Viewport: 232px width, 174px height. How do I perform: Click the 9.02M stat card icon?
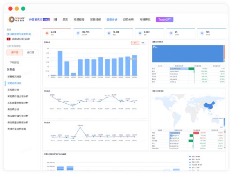(x=140, y=33)
